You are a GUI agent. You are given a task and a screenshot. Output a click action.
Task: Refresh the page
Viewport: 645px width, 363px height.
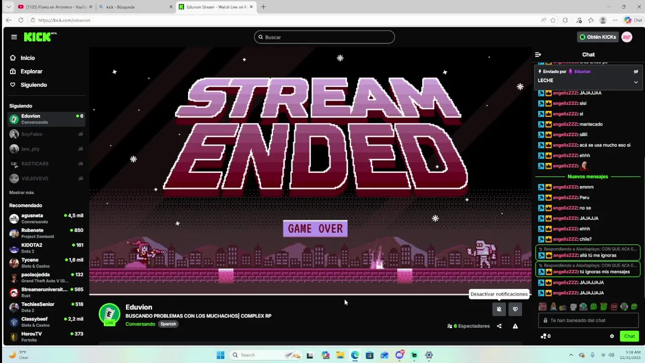pyautogui.click(x=21, y=20)
